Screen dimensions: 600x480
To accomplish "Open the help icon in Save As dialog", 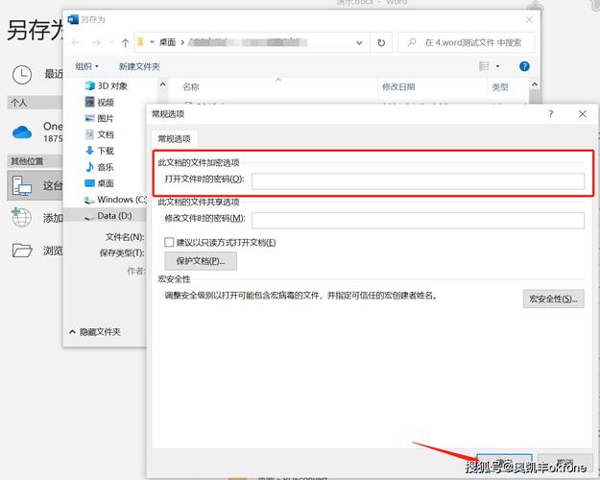I will tap(524, 66).
